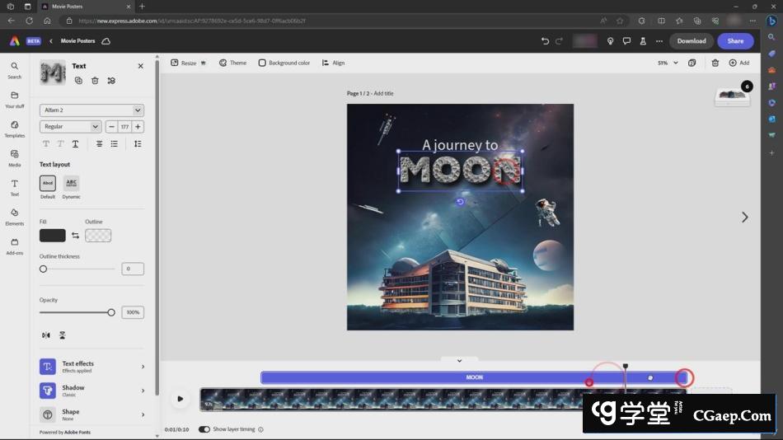Open the Align menu
783x440 pixels.
pos(333,63)
